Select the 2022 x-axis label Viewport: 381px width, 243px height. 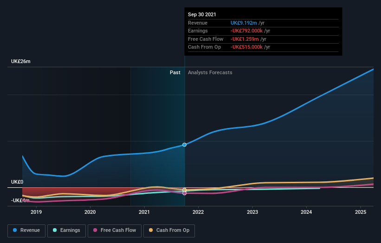[198, 212]
